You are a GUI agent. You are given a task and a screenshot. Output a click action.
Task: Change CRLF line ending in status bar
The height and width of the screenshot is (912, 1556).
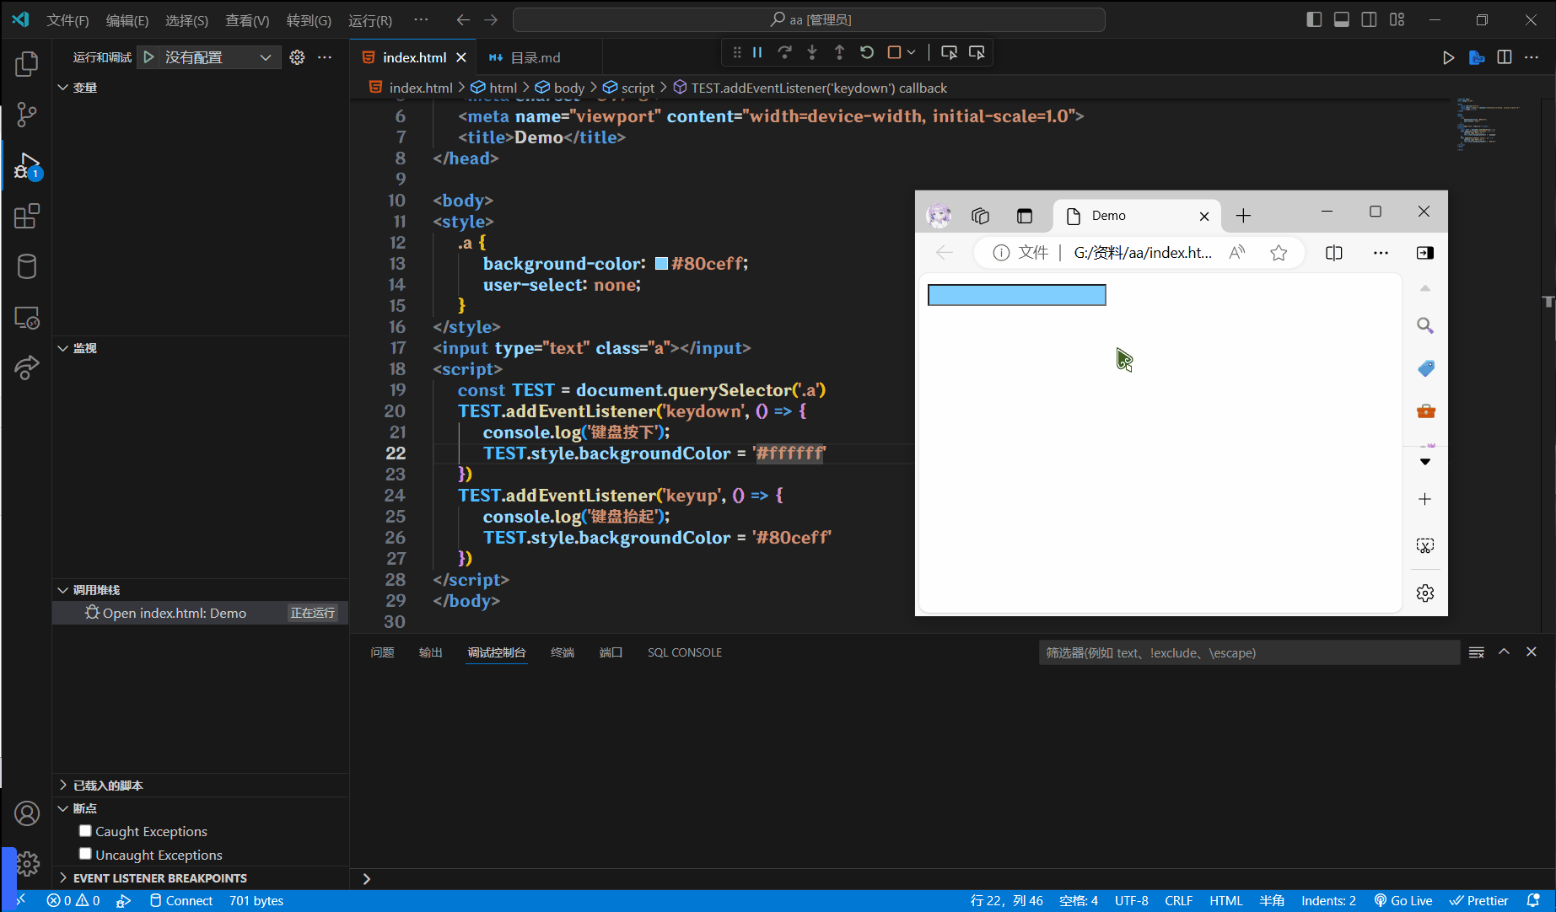[1178, 900]
